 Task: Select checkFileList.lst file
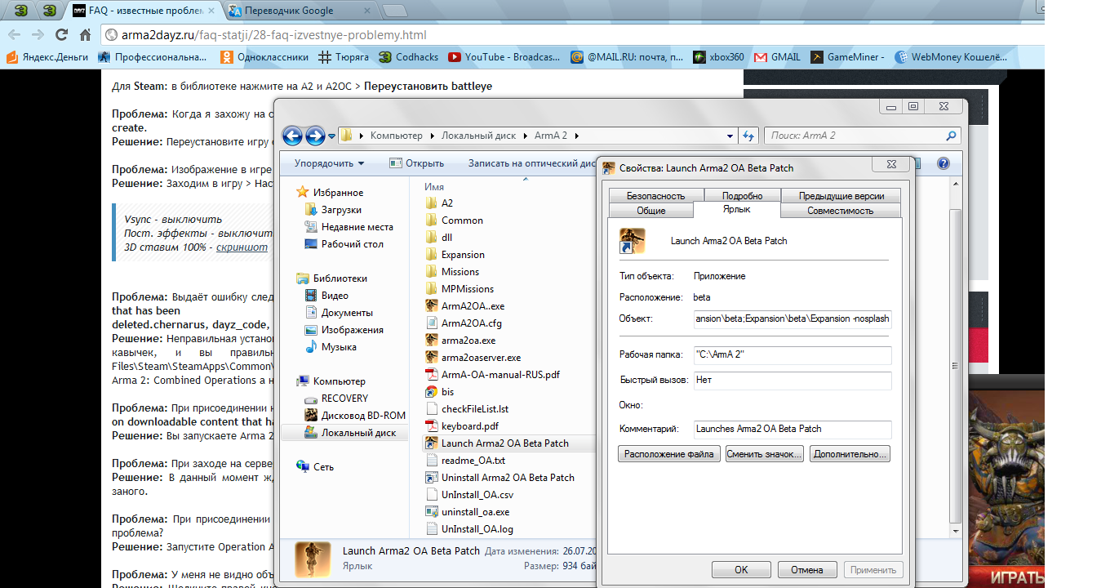point(467,408)
